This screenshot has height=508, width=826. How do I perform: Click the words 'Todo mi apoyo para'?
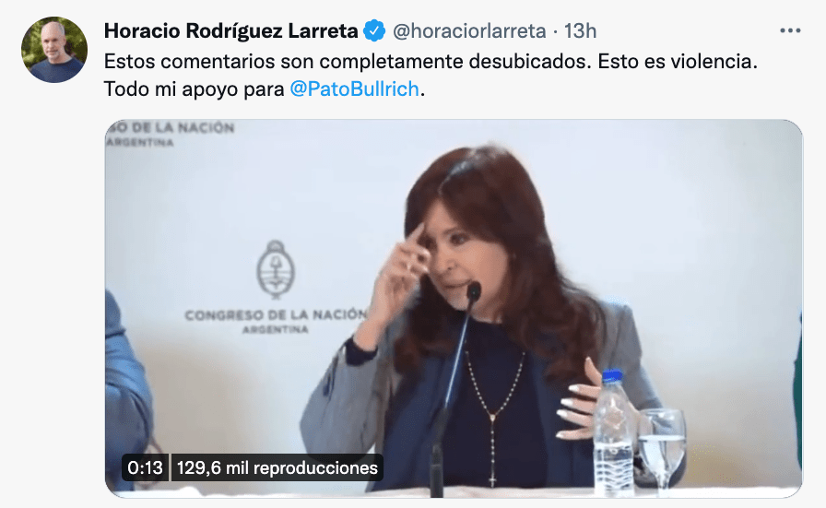click(x=194, y=89)
